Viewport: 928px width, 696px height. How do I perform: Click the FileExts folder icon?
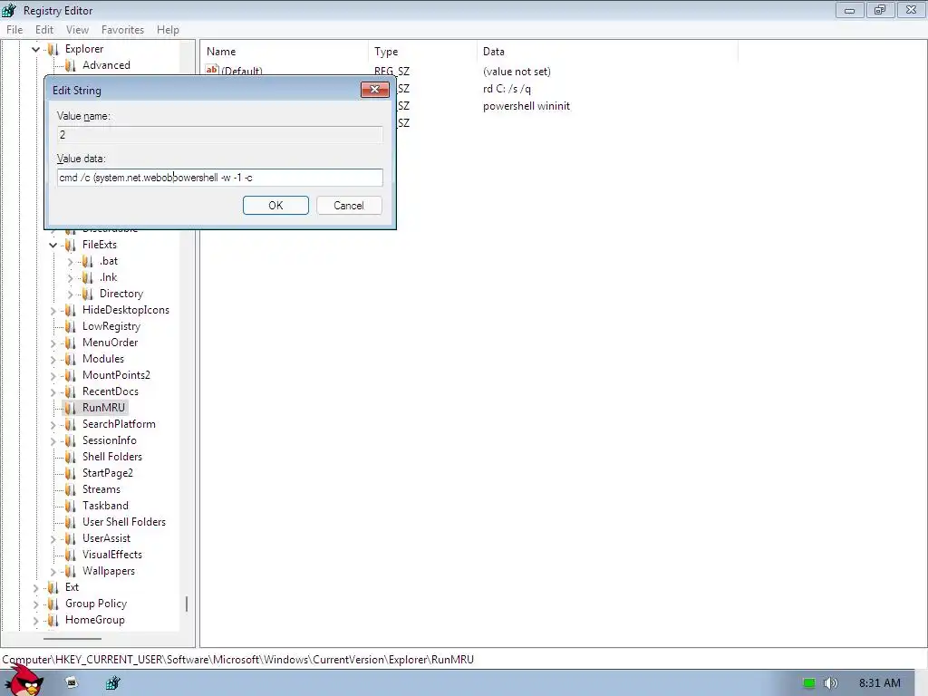pyautogui.click(x=70, y=245)
